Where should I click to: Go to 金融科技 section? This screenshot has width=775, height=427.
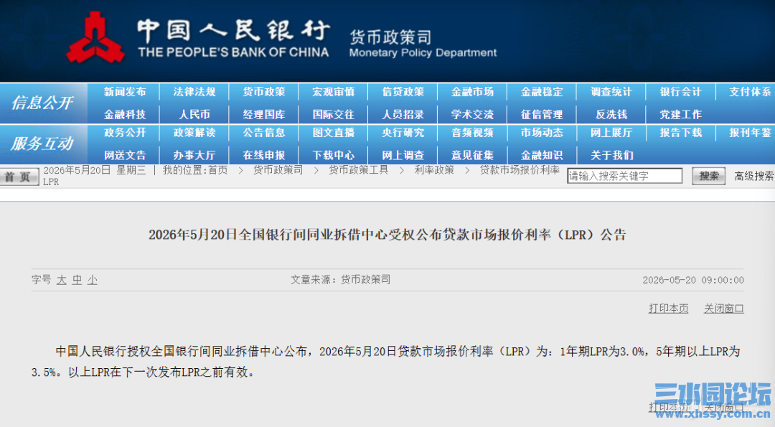coord(125,115)
